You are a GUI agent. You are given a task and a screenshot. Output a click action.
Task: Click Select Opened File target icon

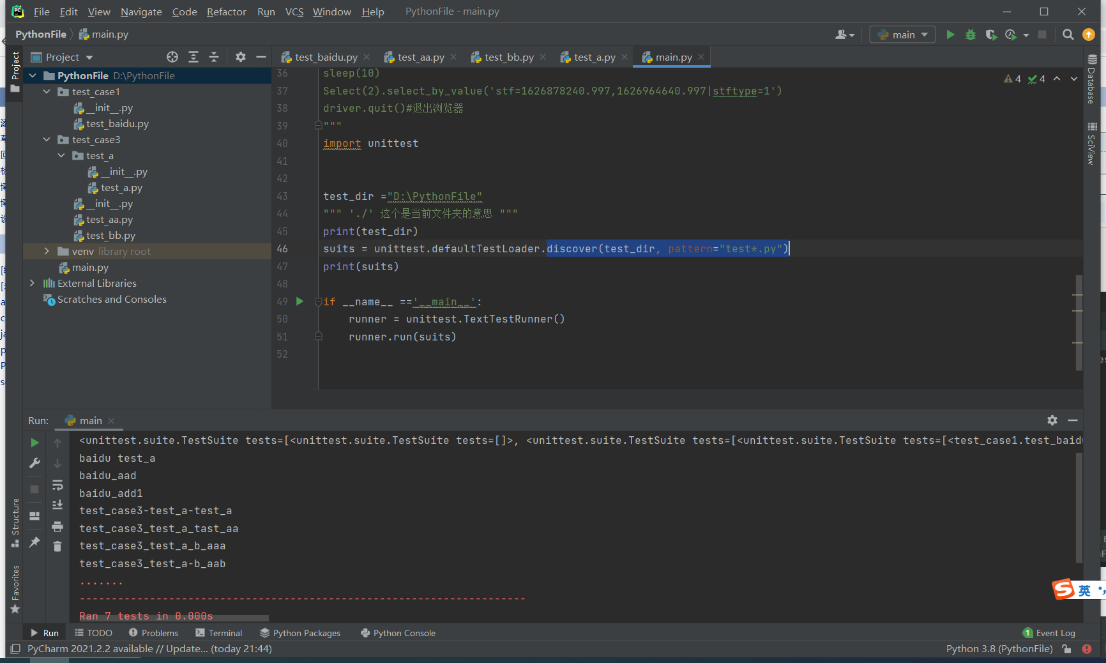(x=172, y=57)
